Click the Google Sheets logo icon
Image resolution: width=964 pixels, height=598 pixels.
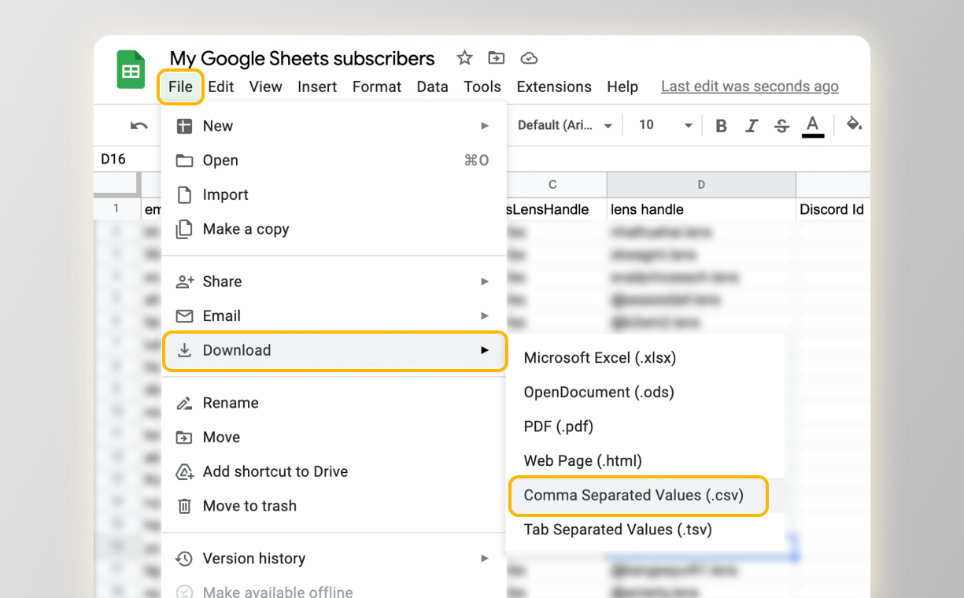pyautogui.click(x=131, y=70)
